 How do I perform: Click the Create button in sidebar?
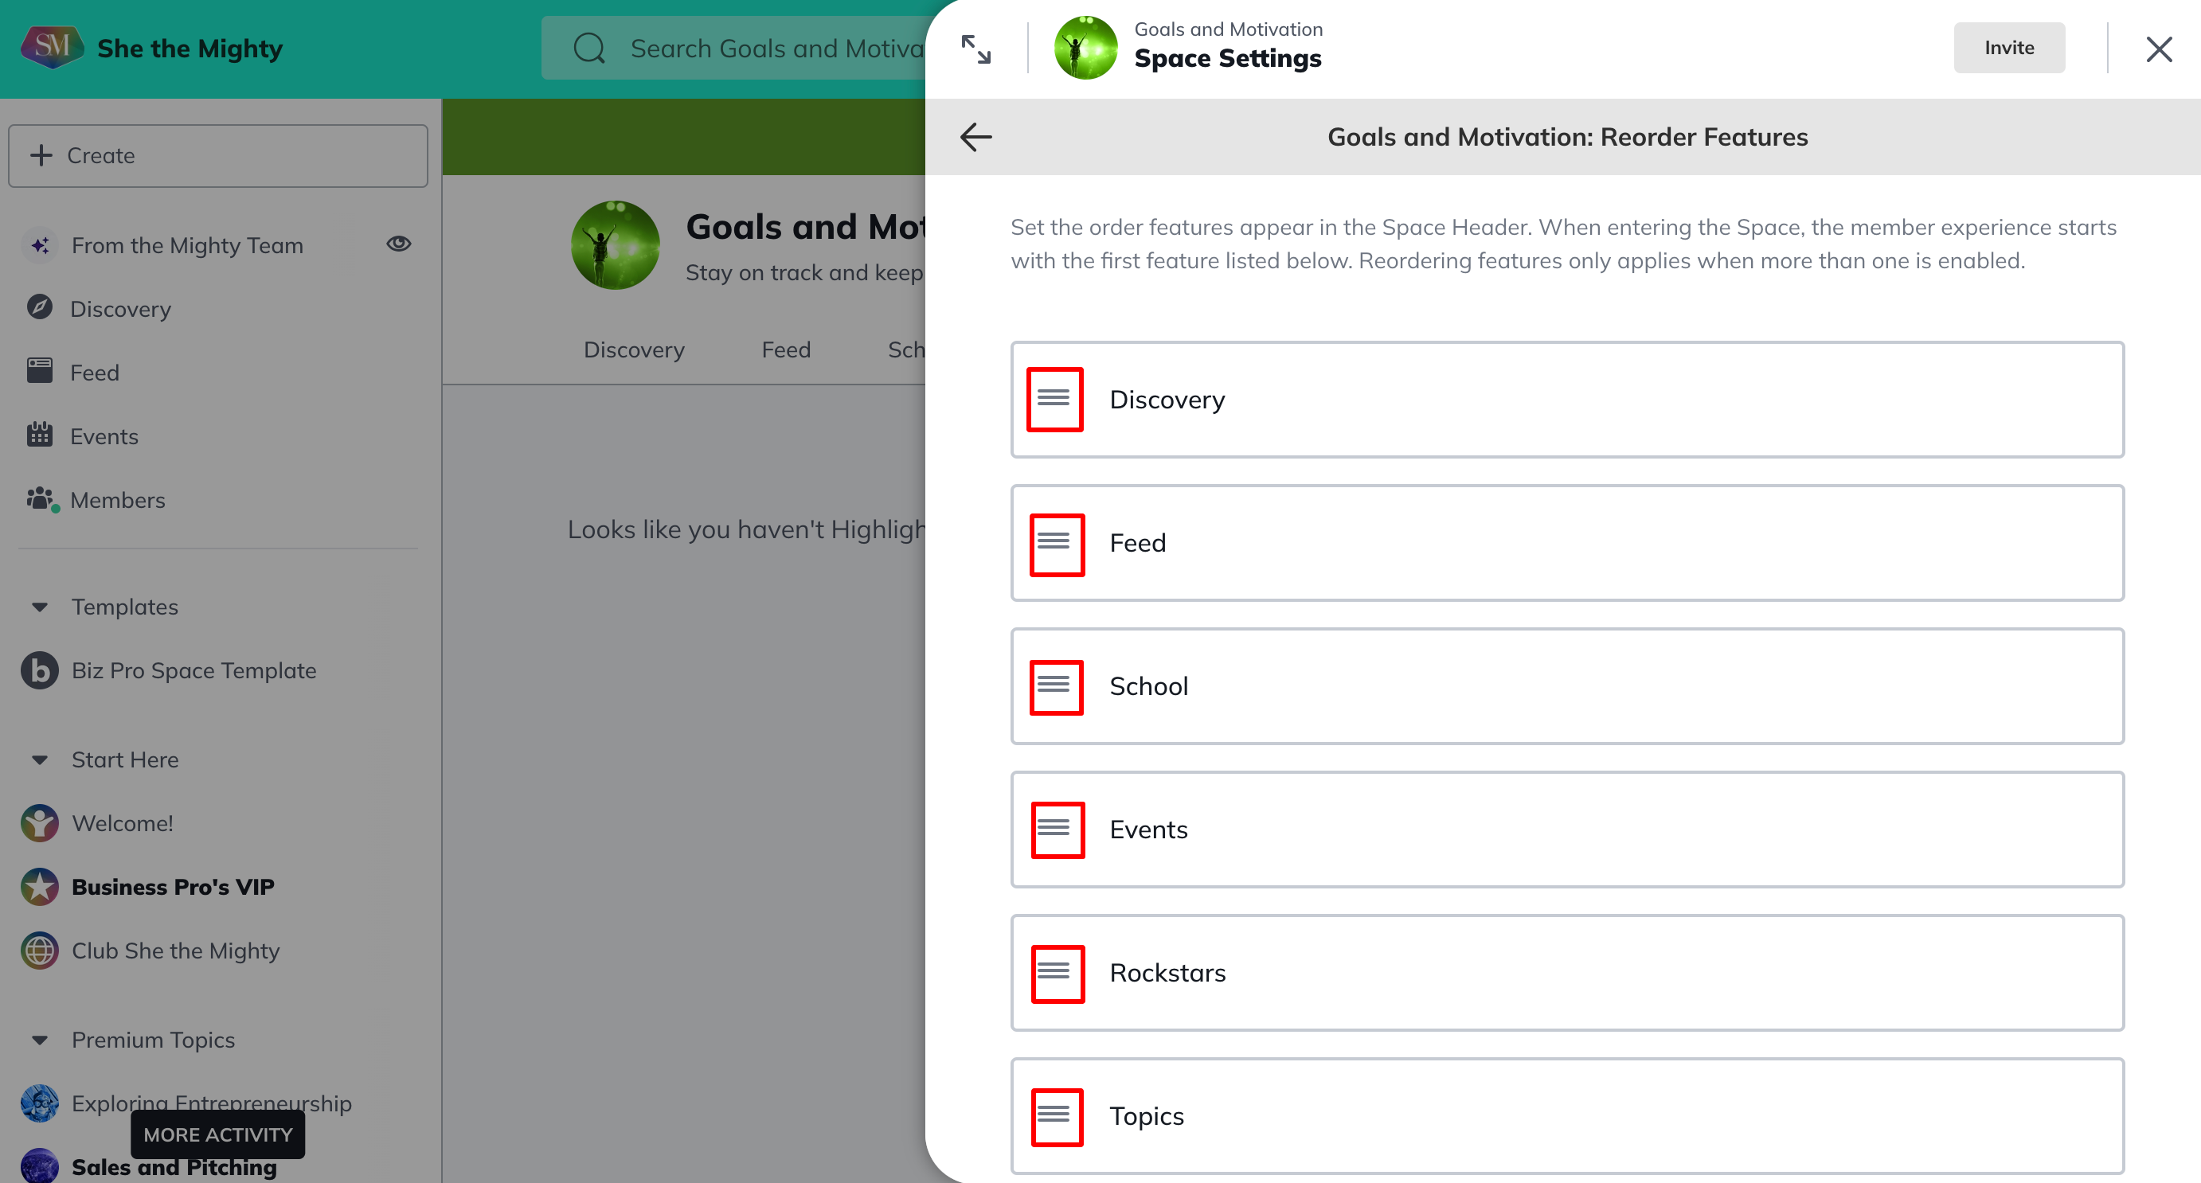218,155
